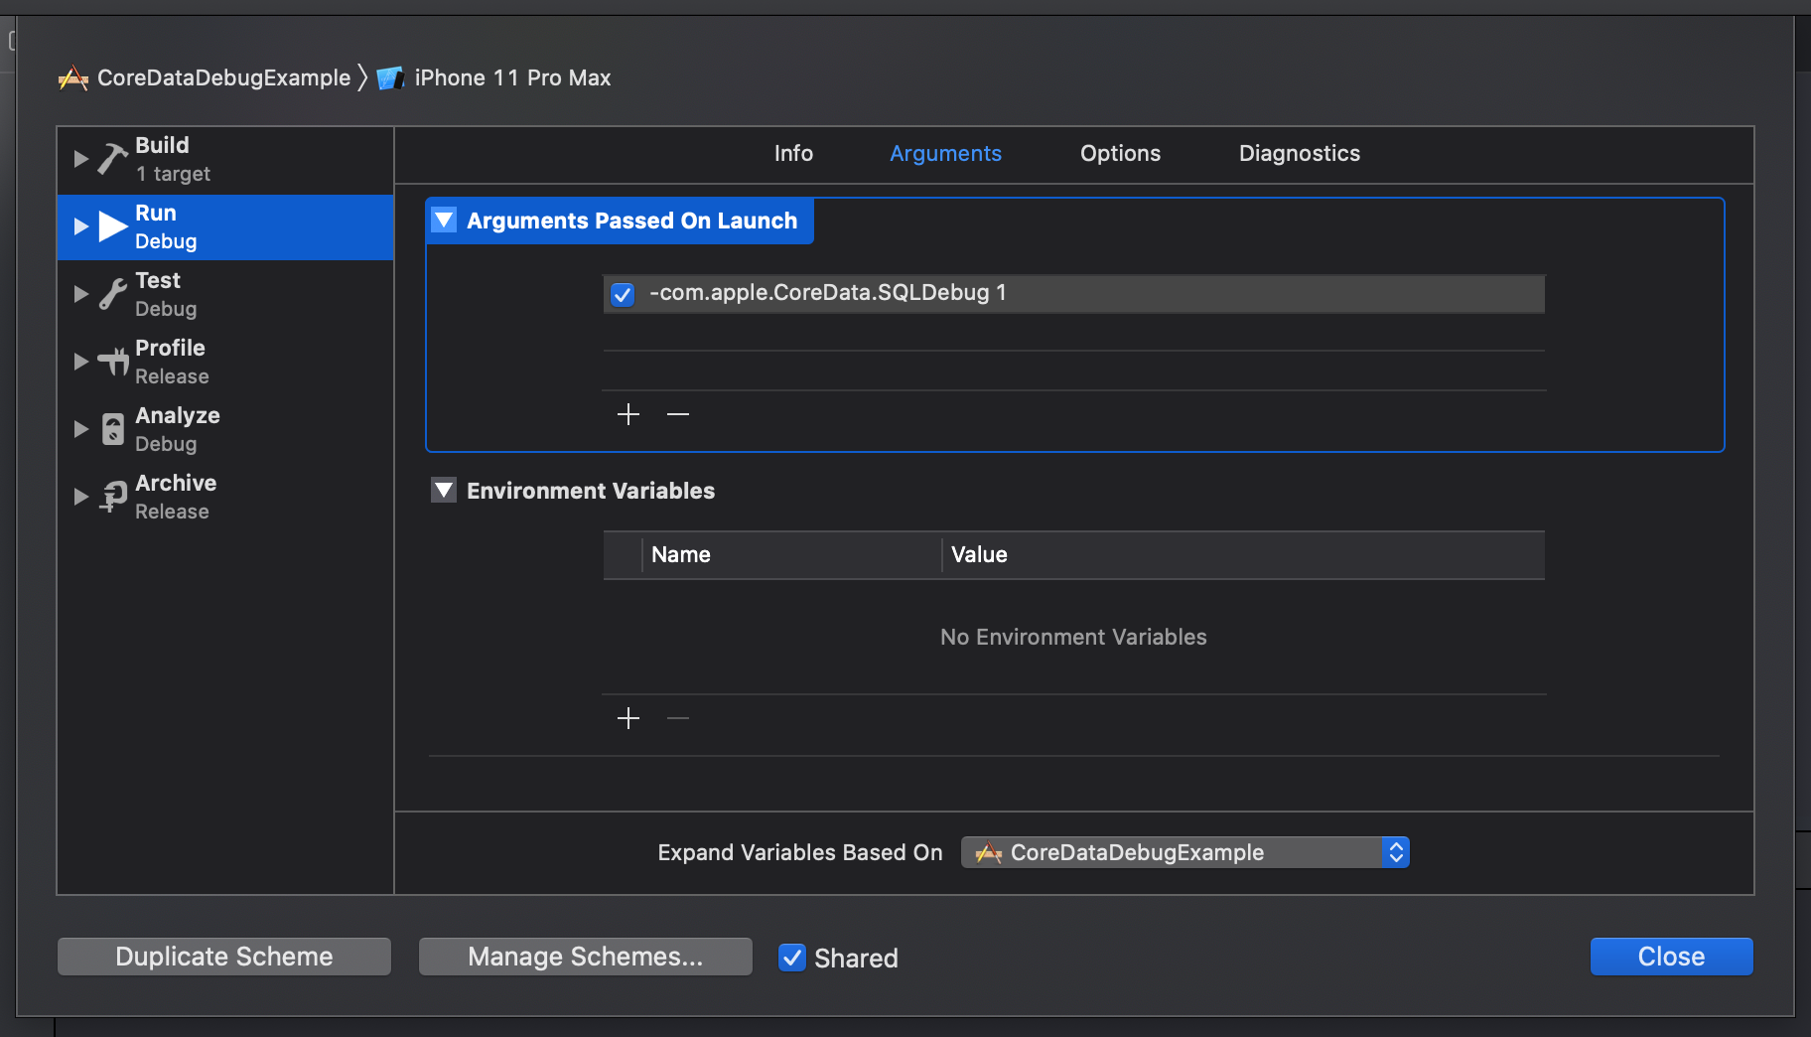Expand the Run action disclosure triangle
This screenshot has height=1037, width=1811.
[81, 226]
